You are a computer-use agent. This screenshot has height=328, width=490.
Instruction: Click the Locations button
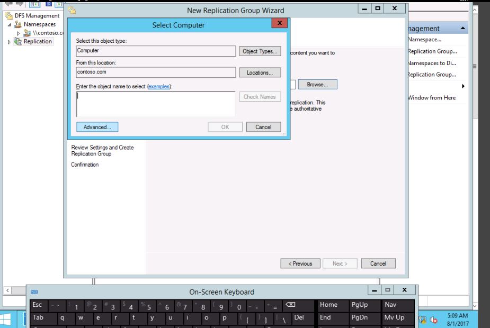(260, 72)
